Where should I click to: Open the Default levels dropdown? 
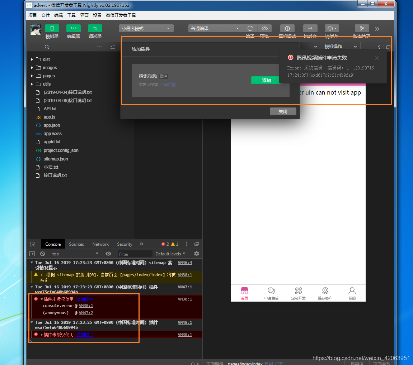(170, 254)
